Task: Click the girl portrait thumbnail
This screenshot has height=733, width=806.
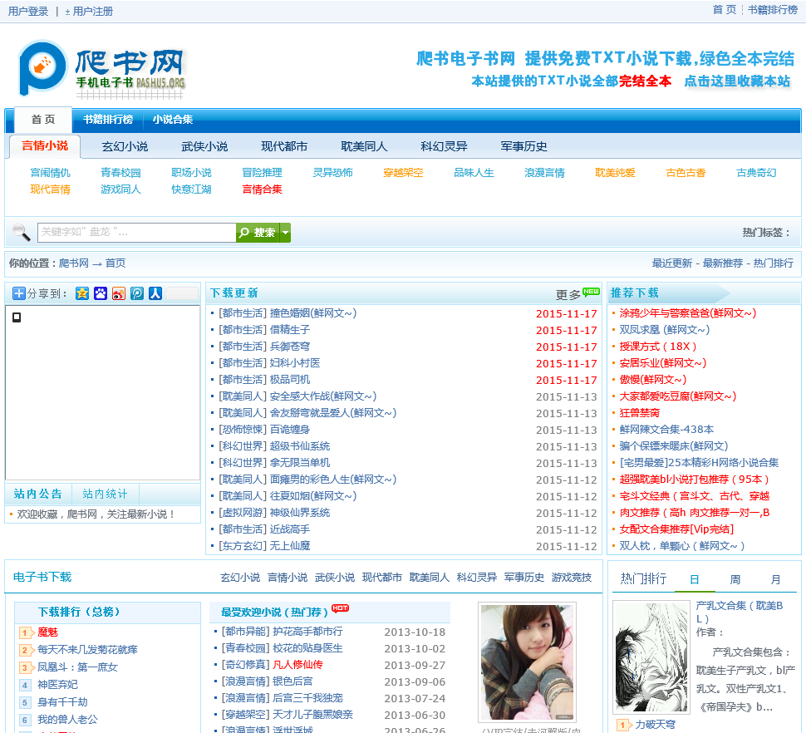Action: [x=526, y=662]
